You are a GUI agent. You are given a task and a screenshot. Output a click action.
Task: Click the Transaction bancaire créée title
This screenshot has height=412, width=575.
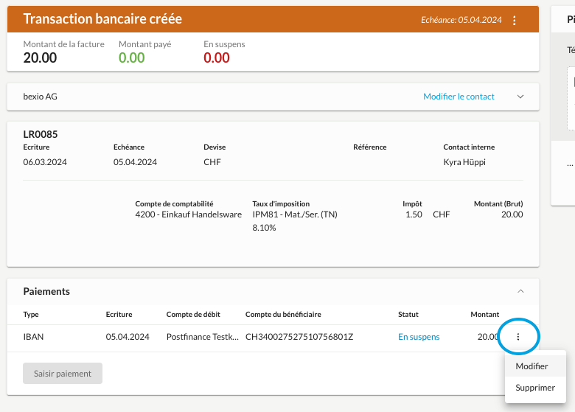(x=102, y=18)
